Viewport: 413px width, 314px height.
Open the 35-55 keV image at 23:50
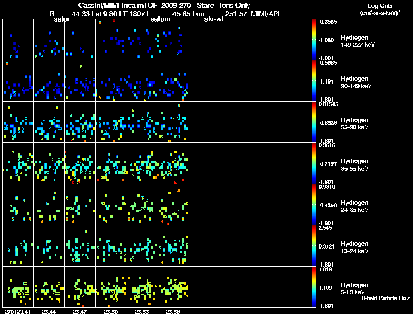click(110, 163)
